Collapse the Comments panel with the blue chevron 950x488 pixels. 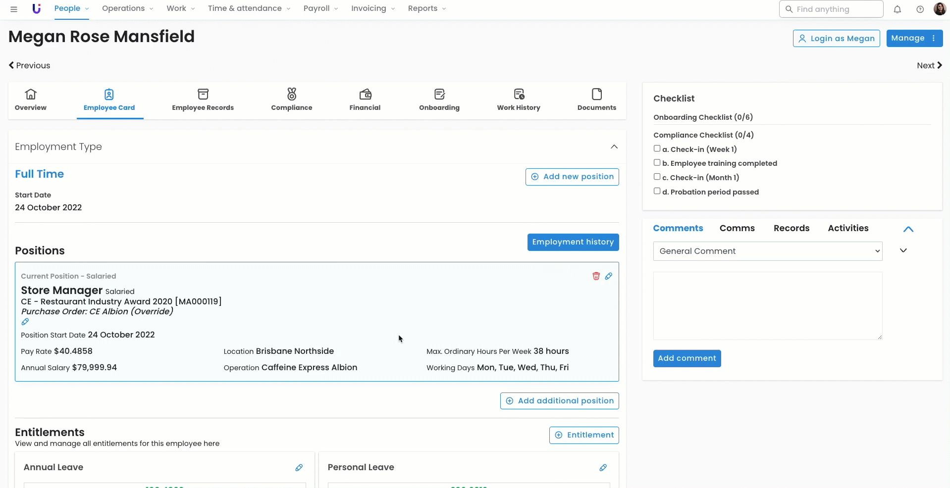click(x=908, y=229)
